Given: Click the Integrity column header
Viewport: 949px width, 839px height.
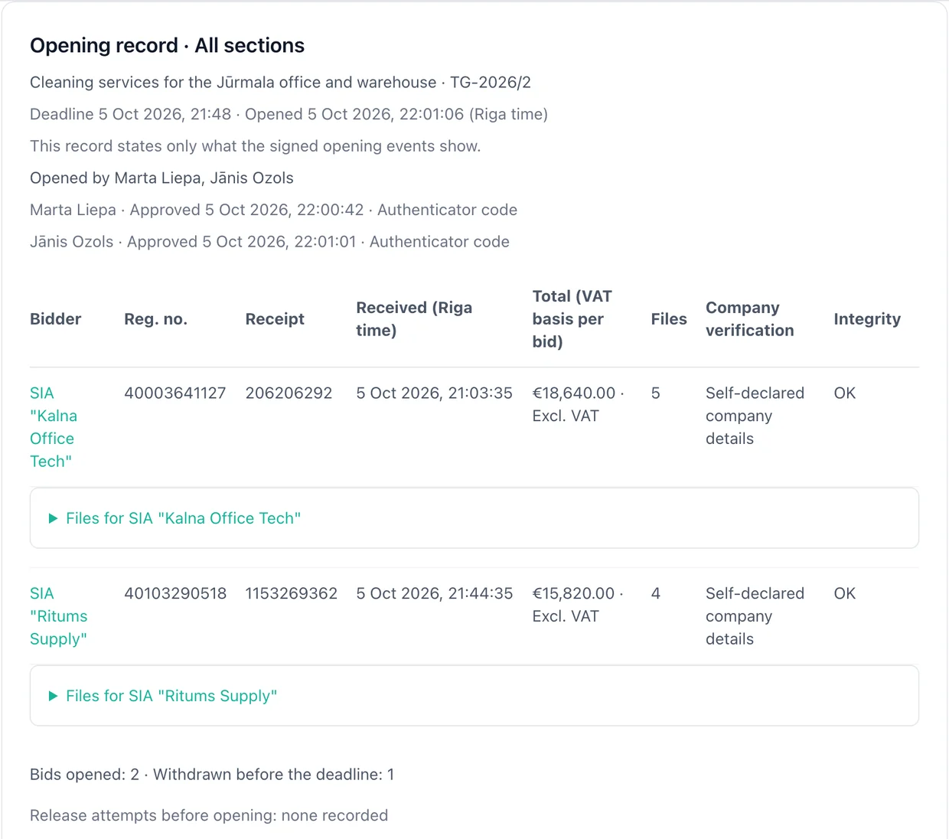Looking at the screenshot, I should [x=867, y=319].
